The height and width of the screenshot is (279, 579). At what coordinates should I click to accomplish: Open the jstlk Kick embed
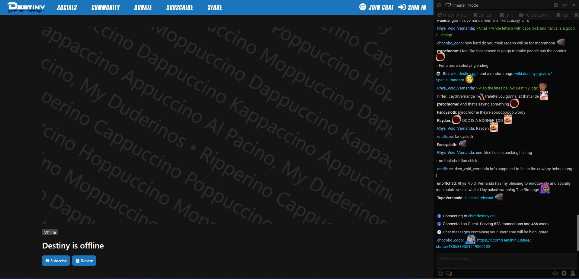(506, 15)
